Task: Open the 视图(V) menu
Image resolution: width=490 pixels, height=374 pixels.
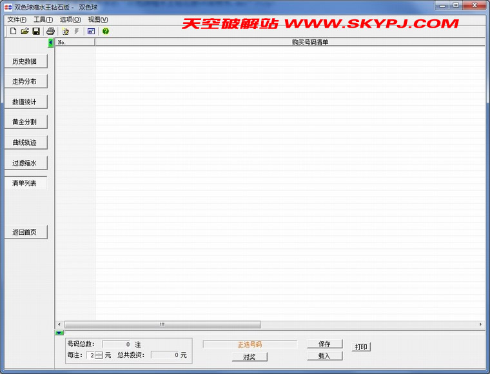Action: [x=98, y=19]
